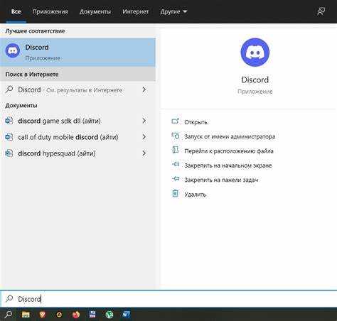Click the pin to Start screen pin icon
The image size is (337, 321).
[176, 164]
